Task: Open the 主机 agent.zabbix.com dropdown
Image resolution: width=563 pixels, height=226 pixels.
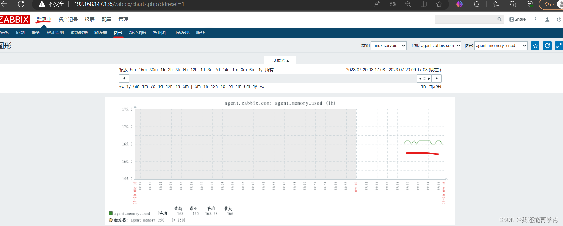Action: click(440, 46)
